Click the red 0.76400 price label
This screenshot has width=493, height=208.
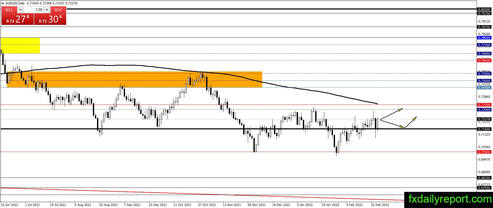point(484,60)
